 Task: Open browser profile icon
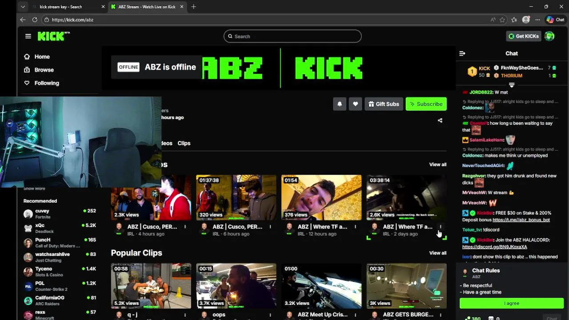pos(526,20)
